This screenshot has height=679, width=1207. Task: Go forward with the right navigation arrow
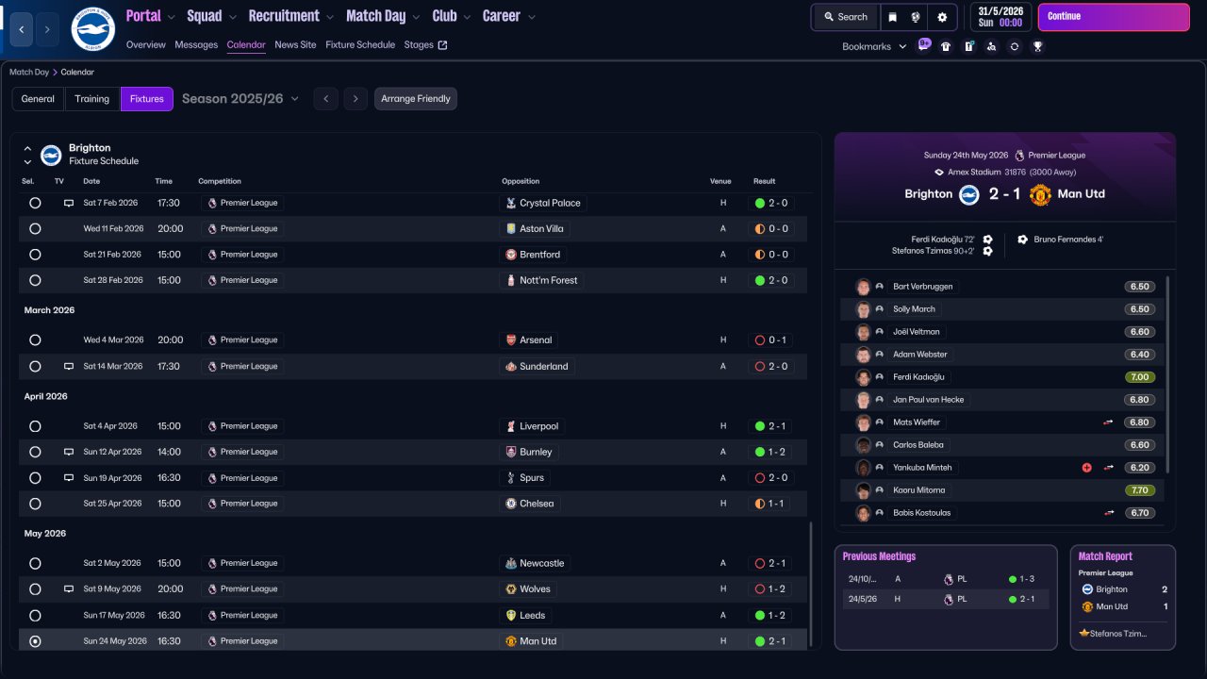pos(47,29)
